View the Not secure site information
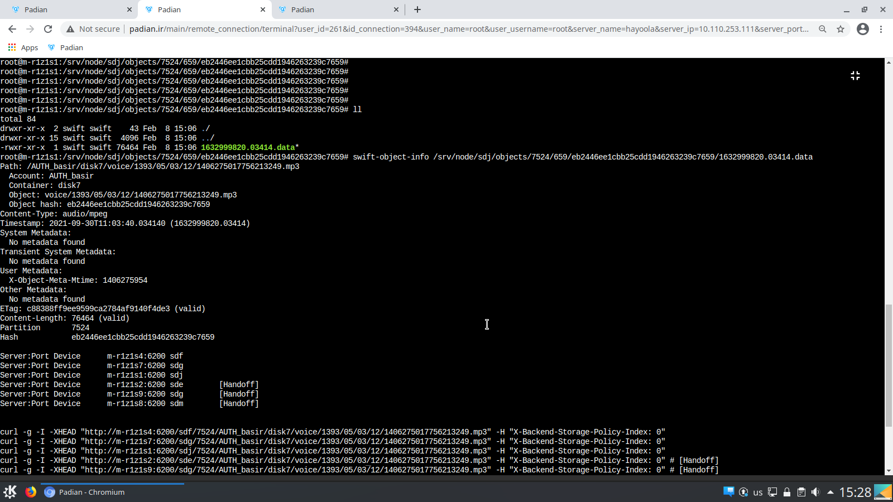The width and height of the screenshot is (893, 502). pos(93,29)
